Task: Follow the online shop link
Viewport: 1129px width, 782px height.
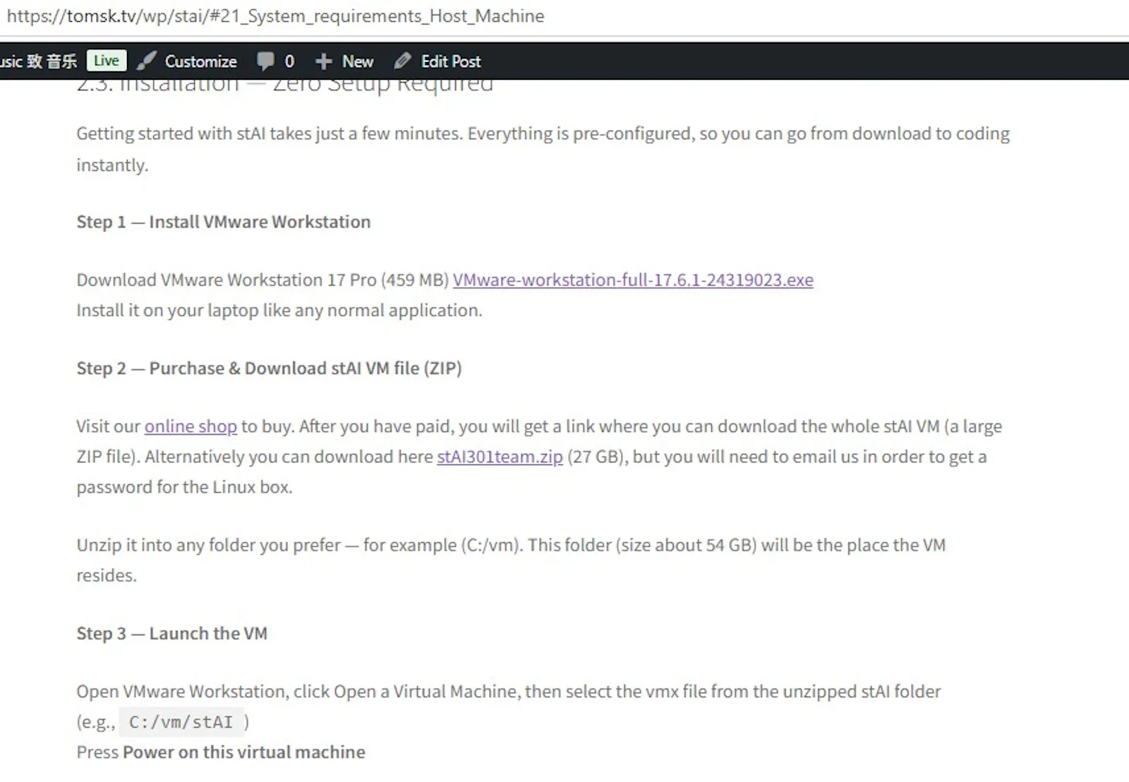Action: point(191,426)
